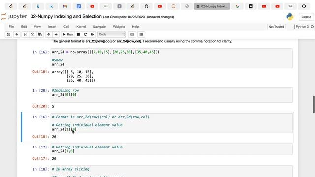The image size is (315, 177).
Task: Switch to the Gmail browser tab
Action: tap(65, 6)
